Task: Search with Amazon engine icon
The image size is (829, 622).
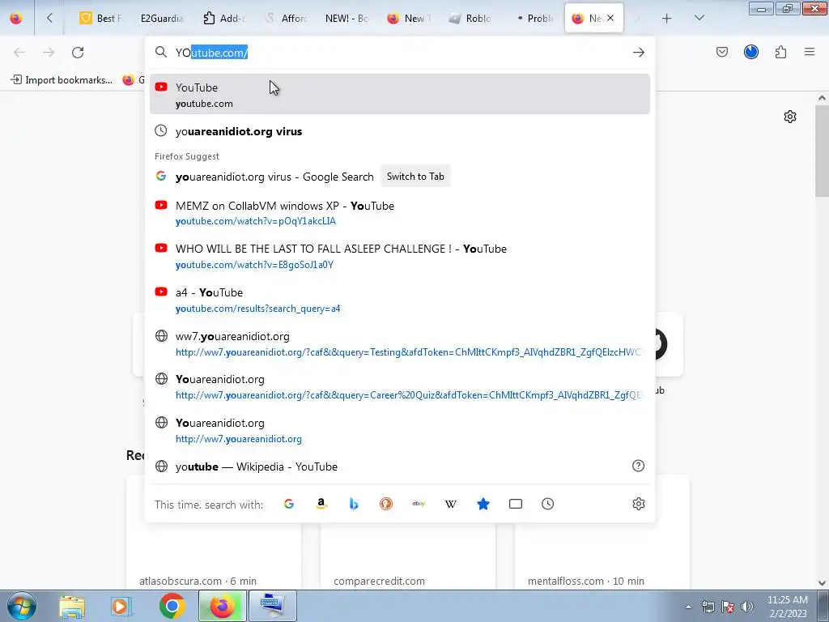Action: [x=321, y=504]
